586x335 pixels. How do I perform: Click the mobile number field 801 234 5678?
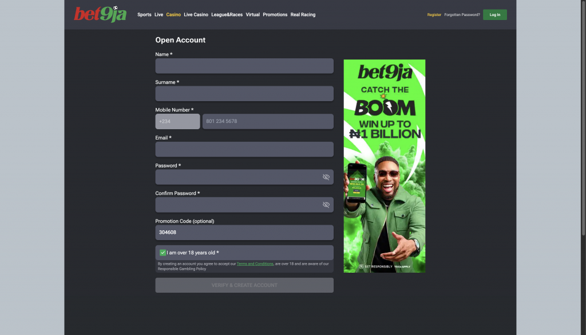point(268,121)
